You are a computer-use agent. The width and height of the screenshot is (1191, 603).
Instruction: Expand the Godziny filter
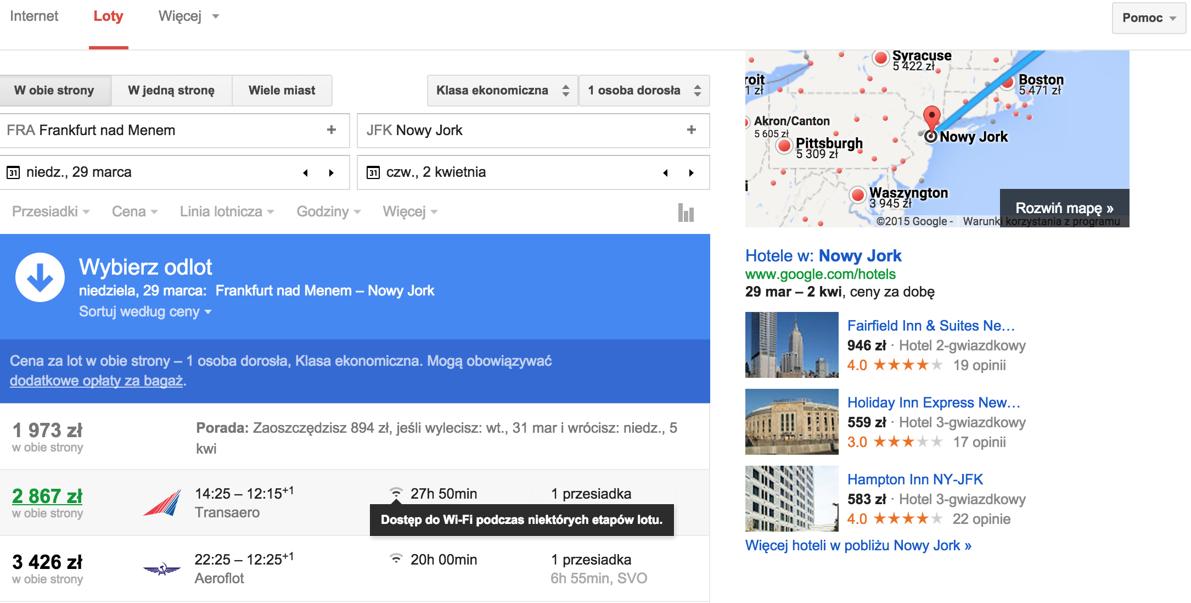click(328, 211)
